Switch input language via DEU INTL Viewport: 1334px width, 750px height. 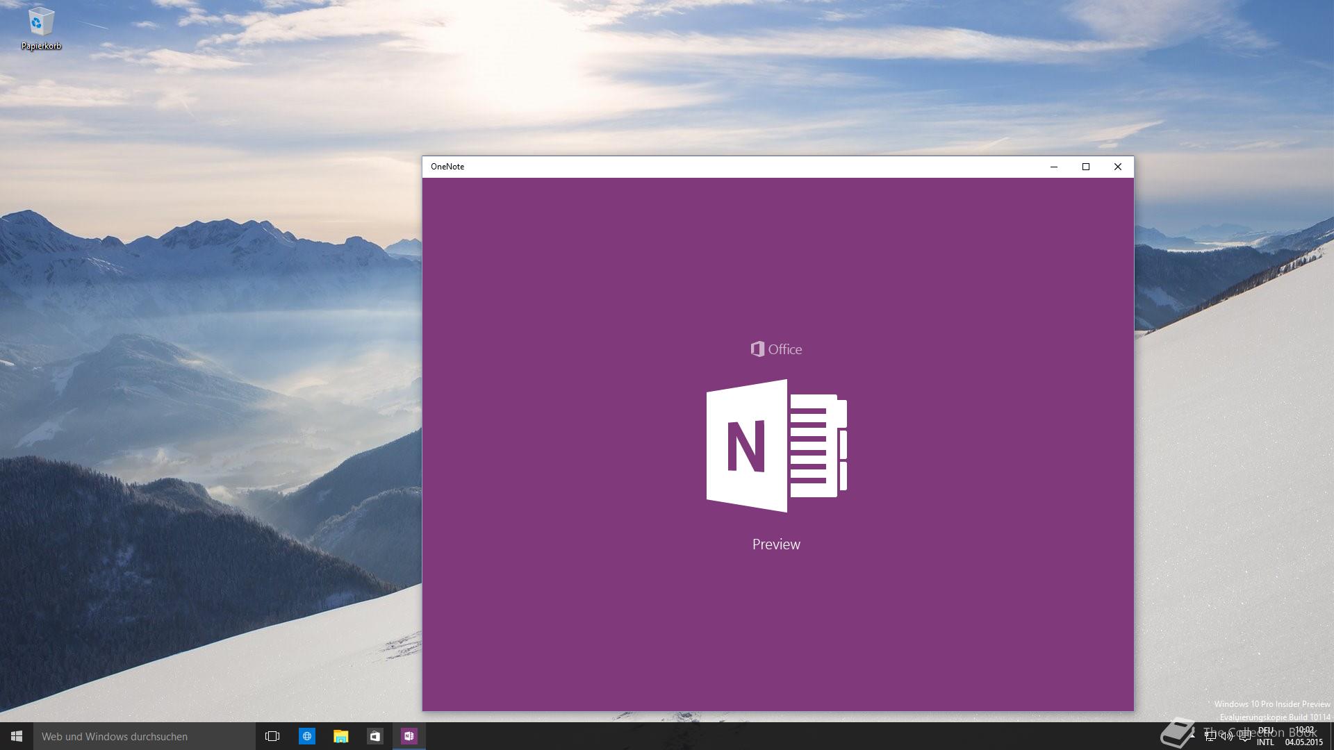tap(1265, 736)
